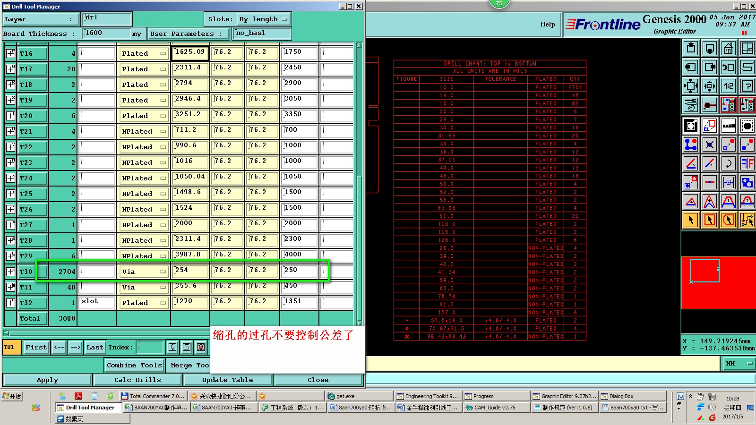The width and height of the screenshot is (756, 425).
Task: Click the Update Table button
Action: (227, 380)
